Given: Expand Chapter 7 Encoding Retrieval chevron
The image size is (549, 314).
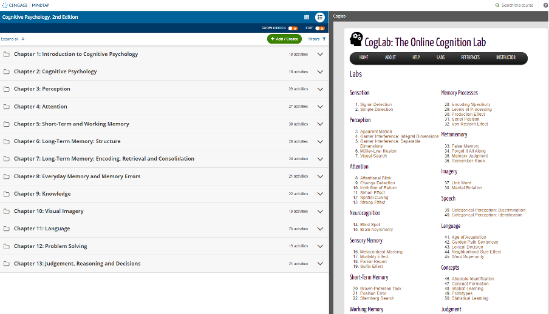Looking at the screenshot, I should [320, 159].
